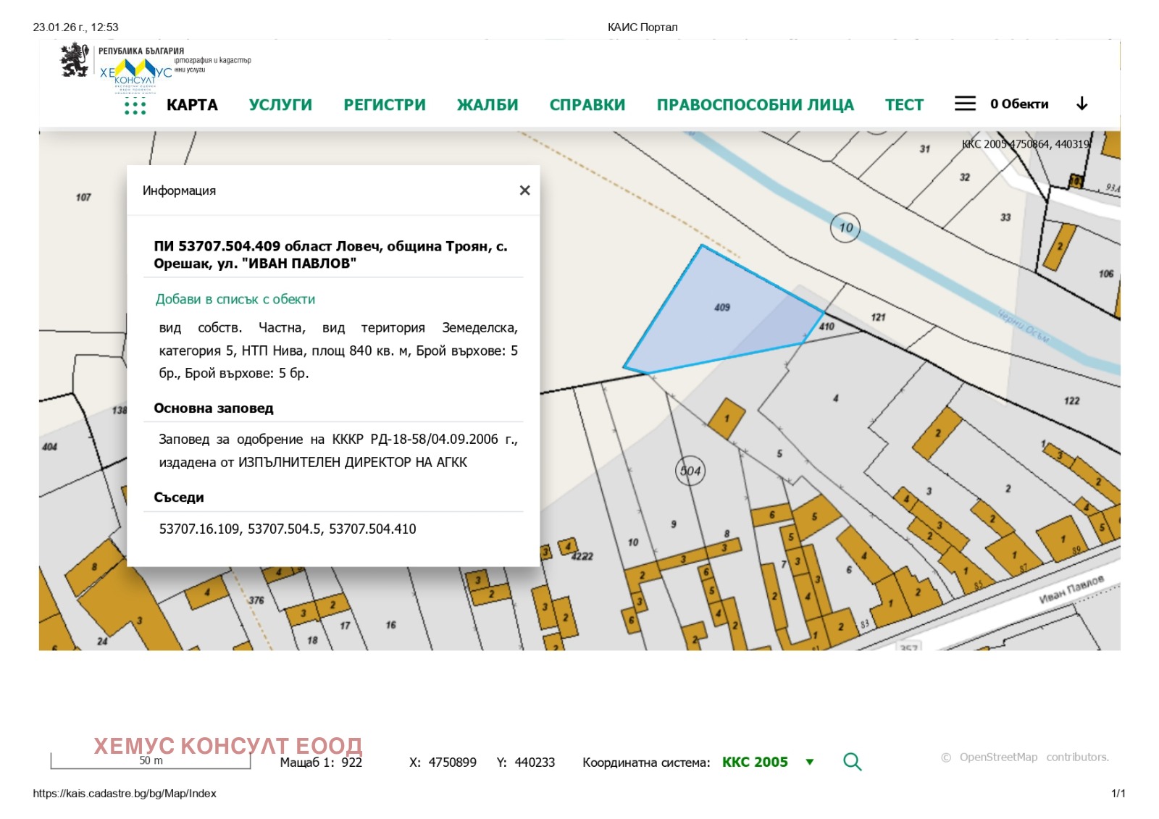Open the СПРАВКИ menu
Screen dimensions: 1159x819
point(587,105)
